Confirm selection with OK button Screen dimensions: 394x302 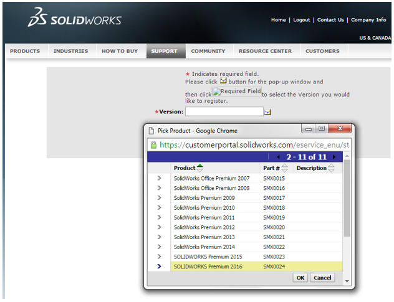pyautogui.click(x=300, y=278)
